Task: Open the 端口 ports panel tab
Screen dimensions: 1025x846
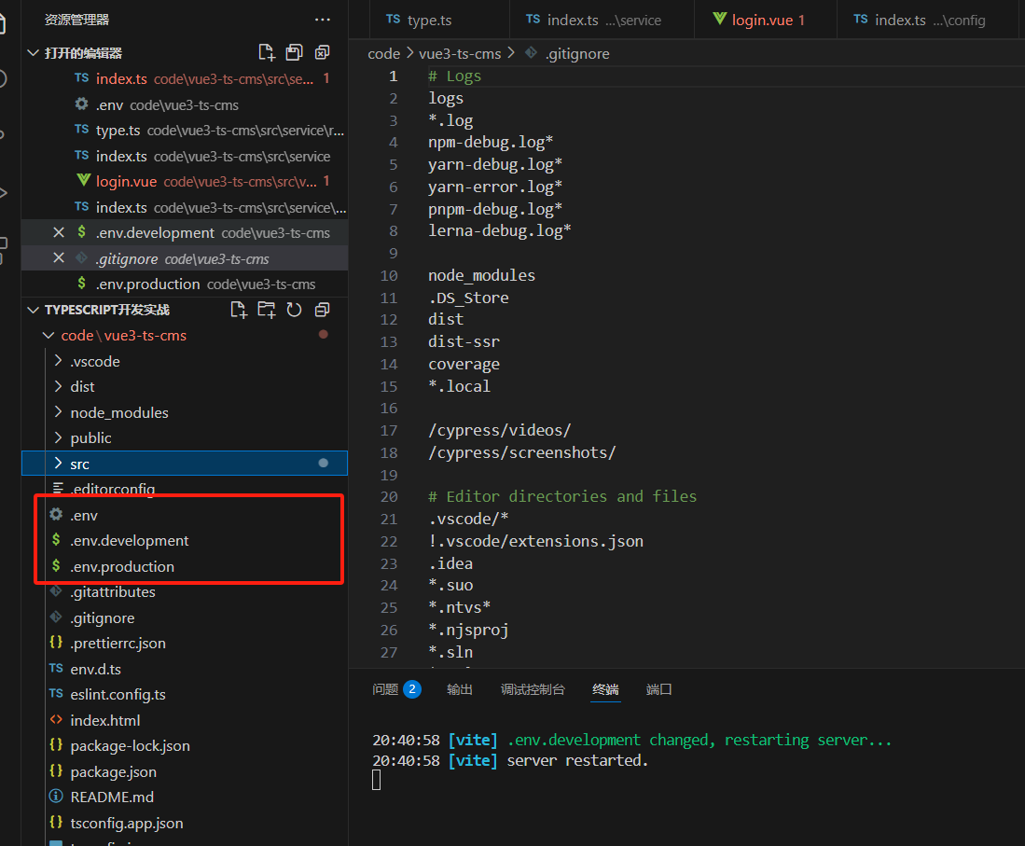Action: (x=658, y=689)
